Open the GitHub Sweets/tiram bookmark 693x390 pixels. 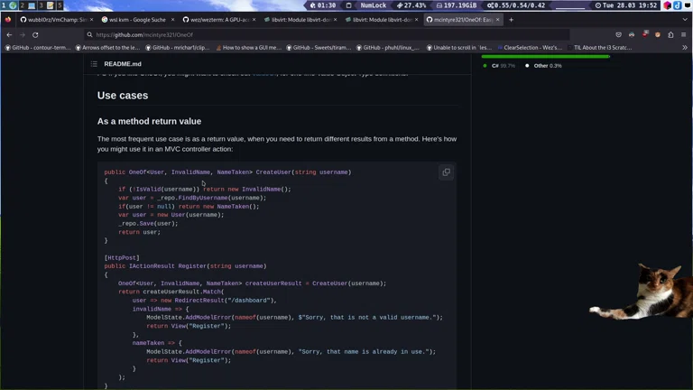pos(319,47)
